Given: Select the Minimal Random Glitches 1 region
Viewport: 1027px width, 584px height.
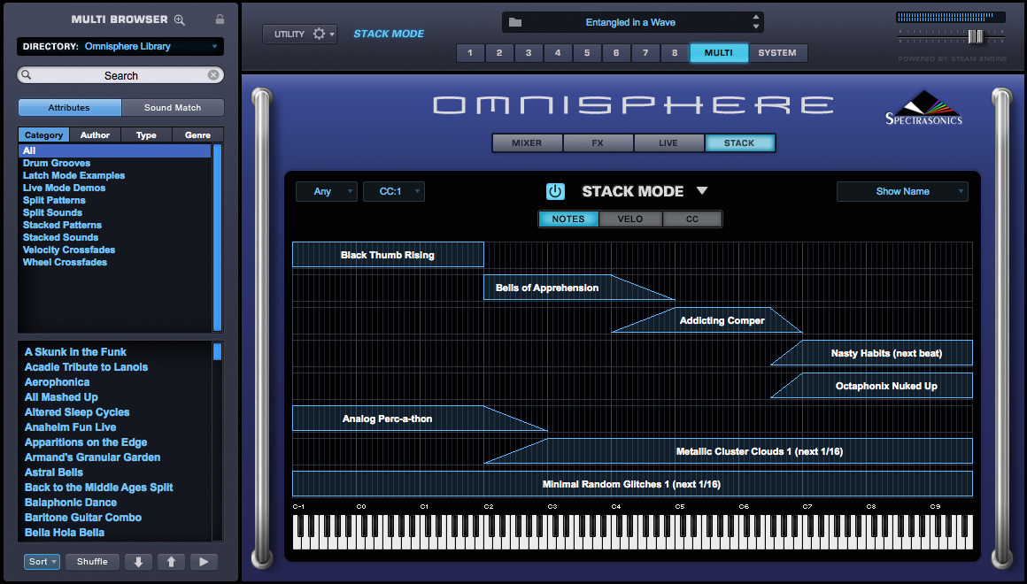Looking at the screenshot, I should point(632,484).
